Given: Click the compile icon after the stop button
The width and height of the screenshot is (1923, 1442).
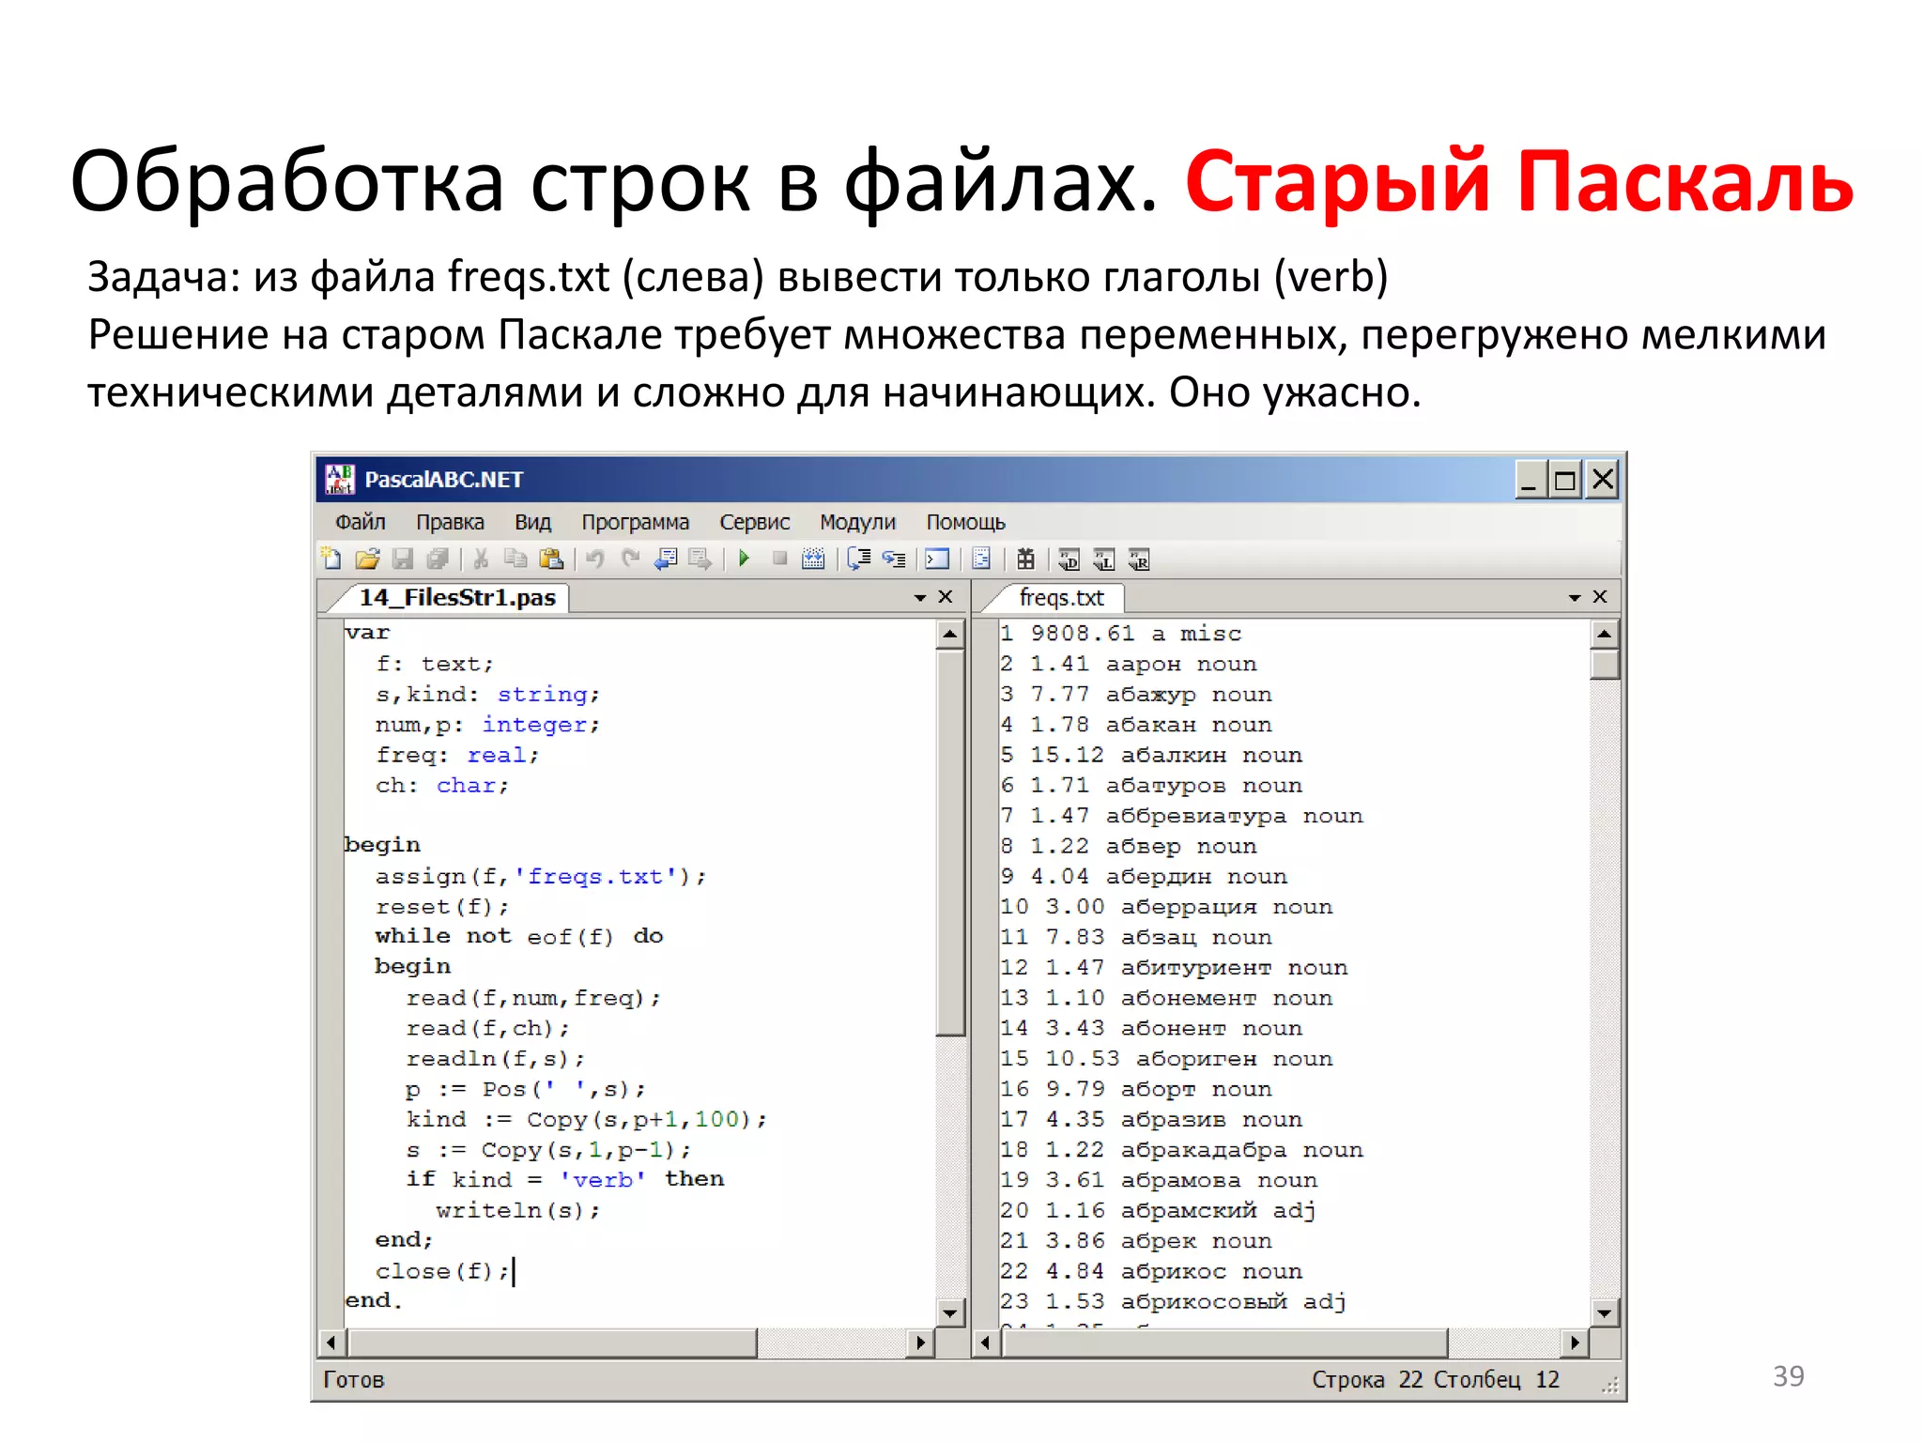Looking at the screenshot, I should click(813, 559).
